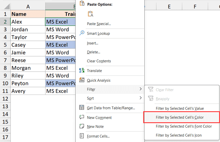This screenshot has height=142, width=220.
Task: Click the Sort menu entry label
Action: click(90, 98)
